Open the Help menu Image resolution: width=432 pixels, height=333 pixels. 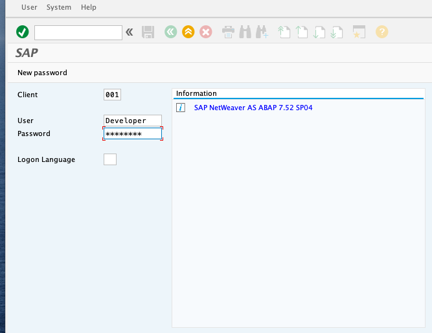tap(89, 7)
